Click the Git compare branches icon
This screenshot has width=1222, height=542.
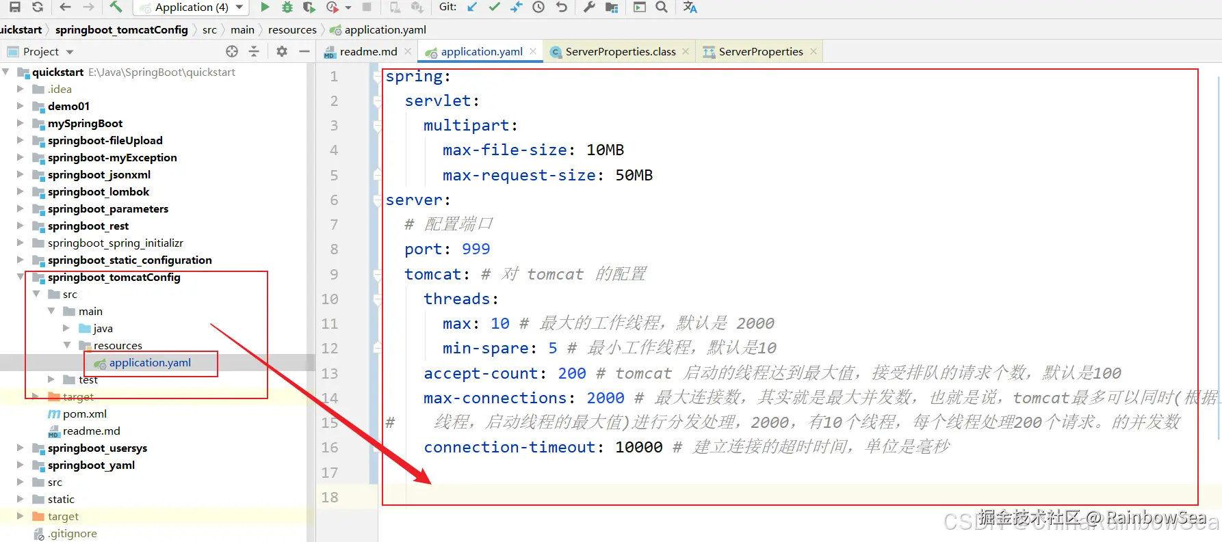click(x=517, y=7)
